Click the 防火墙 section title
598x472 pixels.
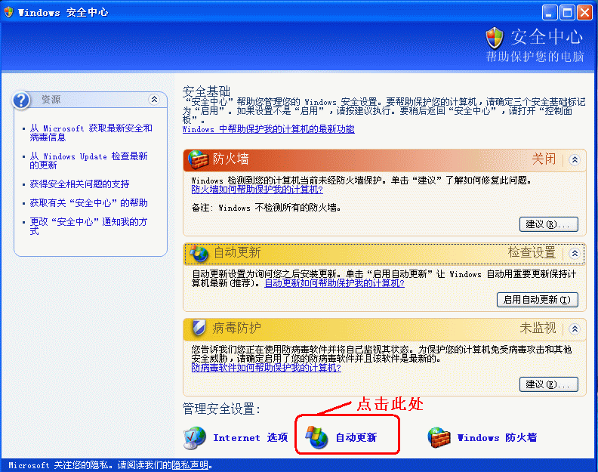pyautogui.click(x=230, y=159)
